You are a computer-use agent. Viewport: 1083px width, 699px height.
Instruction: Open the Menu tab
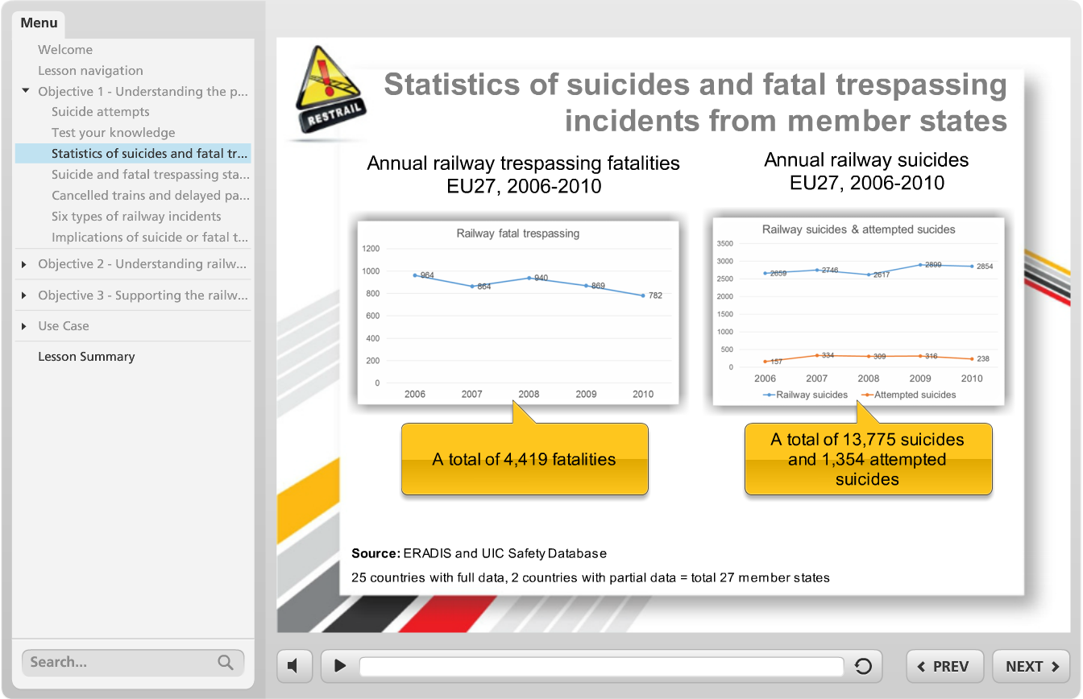point(39,23)
